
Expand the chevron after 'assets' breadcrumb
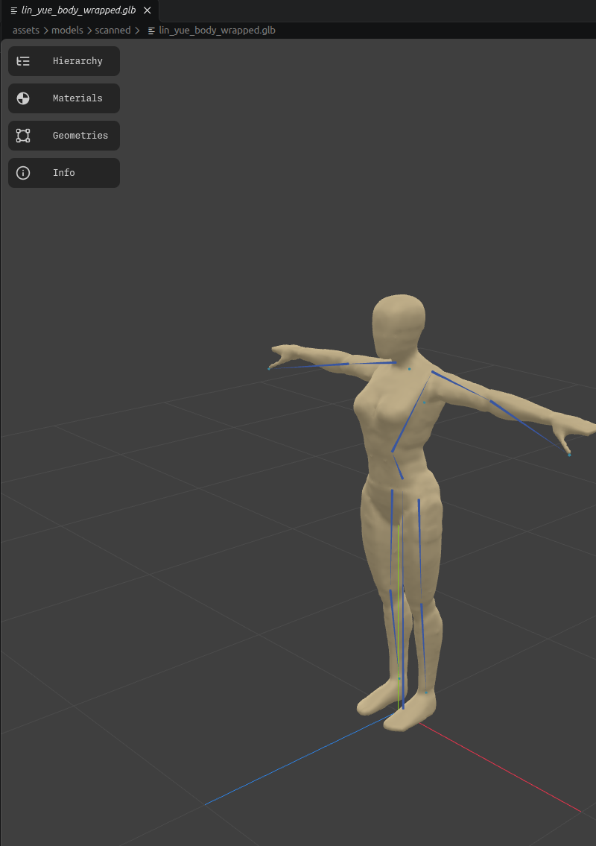click(x=46, y=31)
